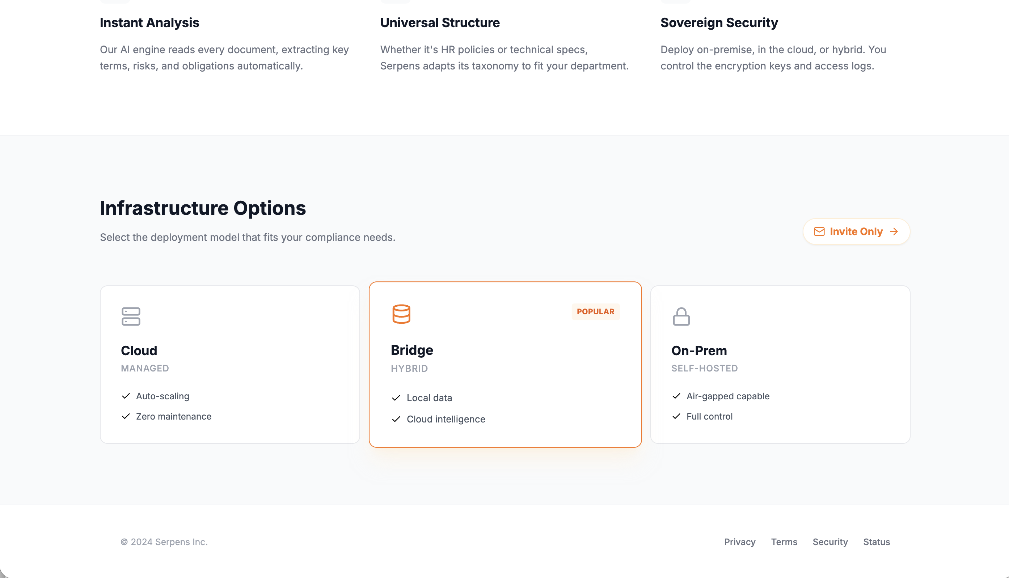Toggle the Auto-scaling feature checkmark
This screenshot has width=1009, height=578.
(126, 396)
